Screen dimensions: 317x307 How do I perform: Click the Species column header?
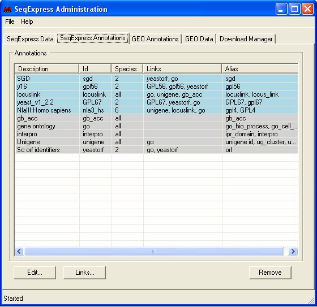[127, 69]
